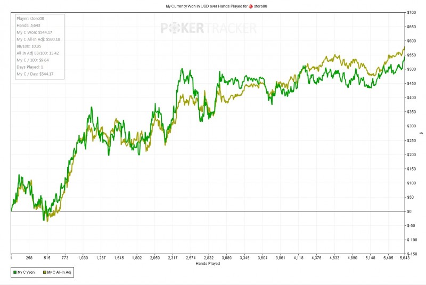Click the PokerStars spade icon in the title
Viewport: 426px width, 285px height.
pyautogui.click(x=251, y=6)
